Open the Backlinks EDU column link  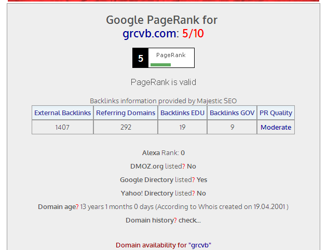(183, 113)
